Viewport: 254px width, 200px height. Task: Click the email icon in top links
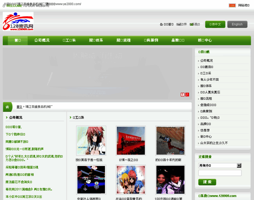click(x=177, y=24)
